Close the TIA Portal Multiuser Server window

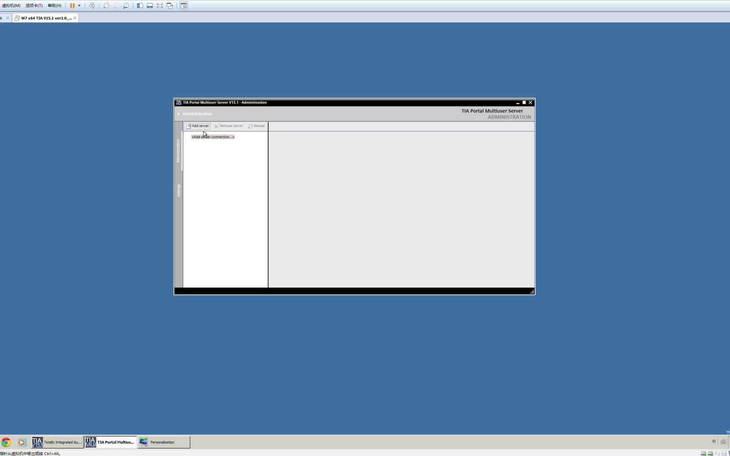coord(530,103)
